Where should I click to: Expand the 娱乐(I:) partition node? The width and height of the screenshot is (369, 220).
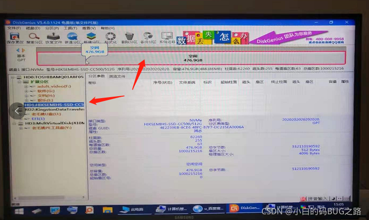point(26,100)
